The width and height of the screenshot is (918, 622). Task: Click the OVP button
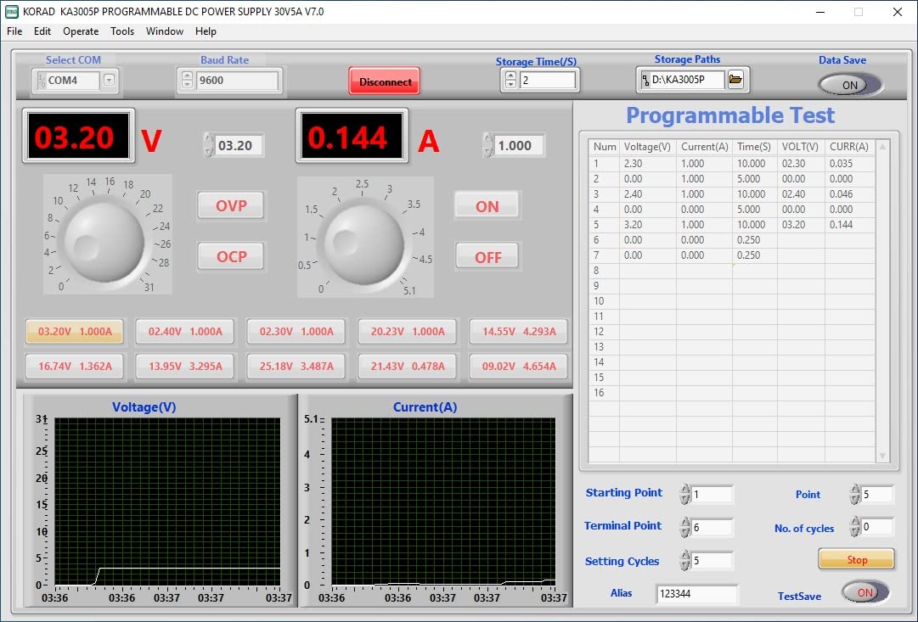[x=231, y=206]
